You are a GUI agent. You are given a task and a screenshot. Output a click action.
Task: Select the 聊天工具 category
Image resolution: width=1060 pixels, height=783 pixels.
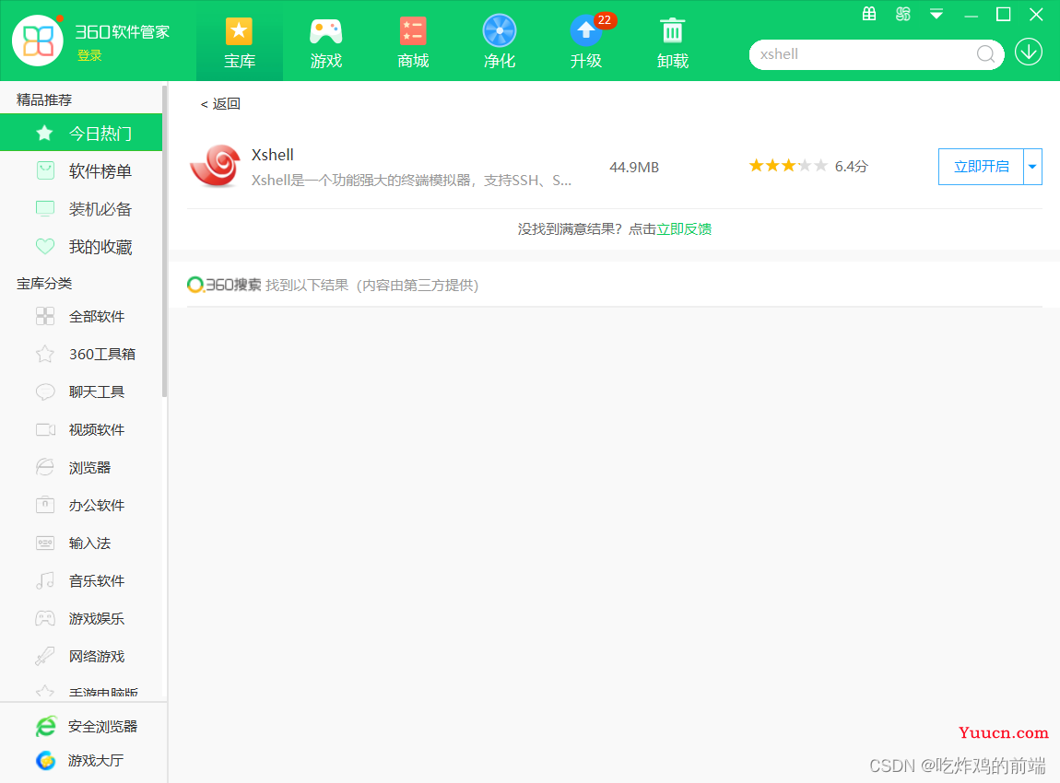click(x=81, y=391)
